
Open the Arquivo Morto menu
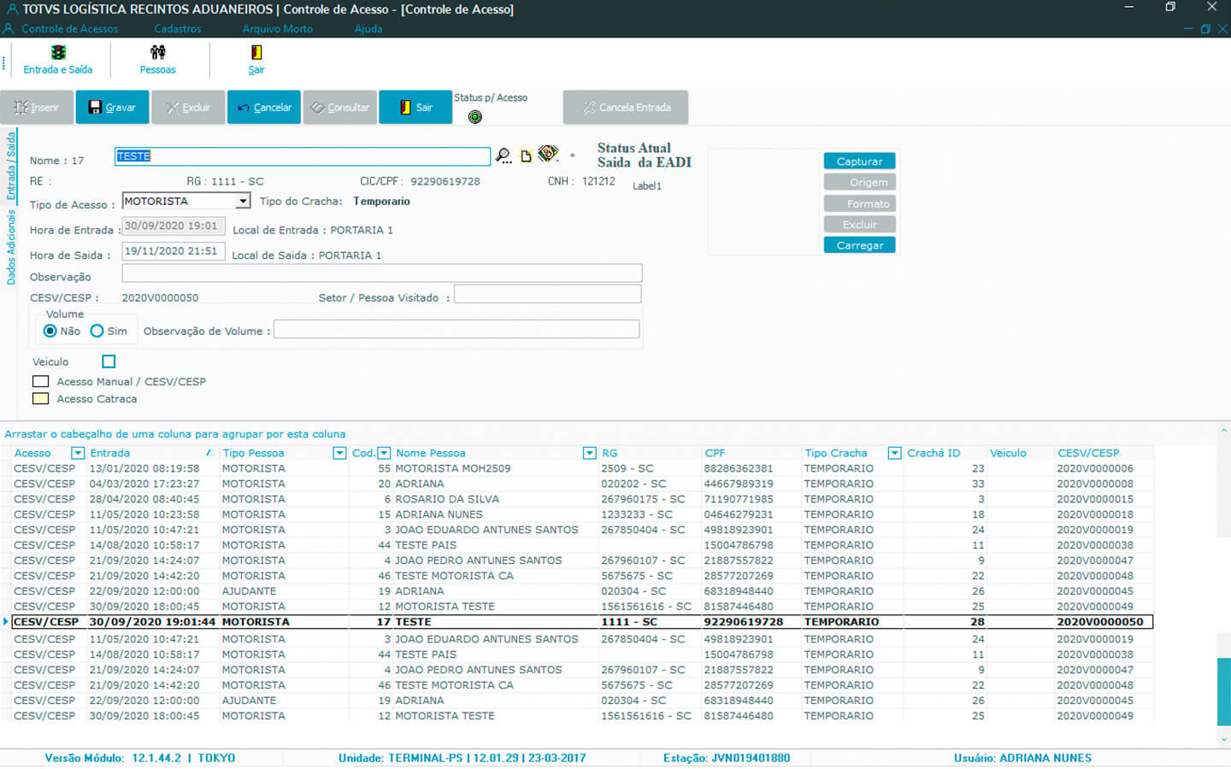point(277,28)
